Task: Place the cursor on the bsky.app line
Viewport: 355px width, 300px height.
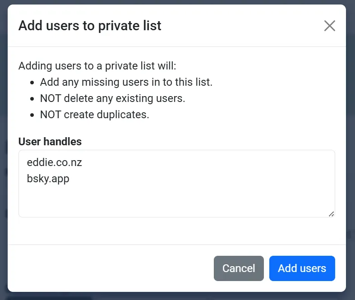Action: (x=48, y=179)
